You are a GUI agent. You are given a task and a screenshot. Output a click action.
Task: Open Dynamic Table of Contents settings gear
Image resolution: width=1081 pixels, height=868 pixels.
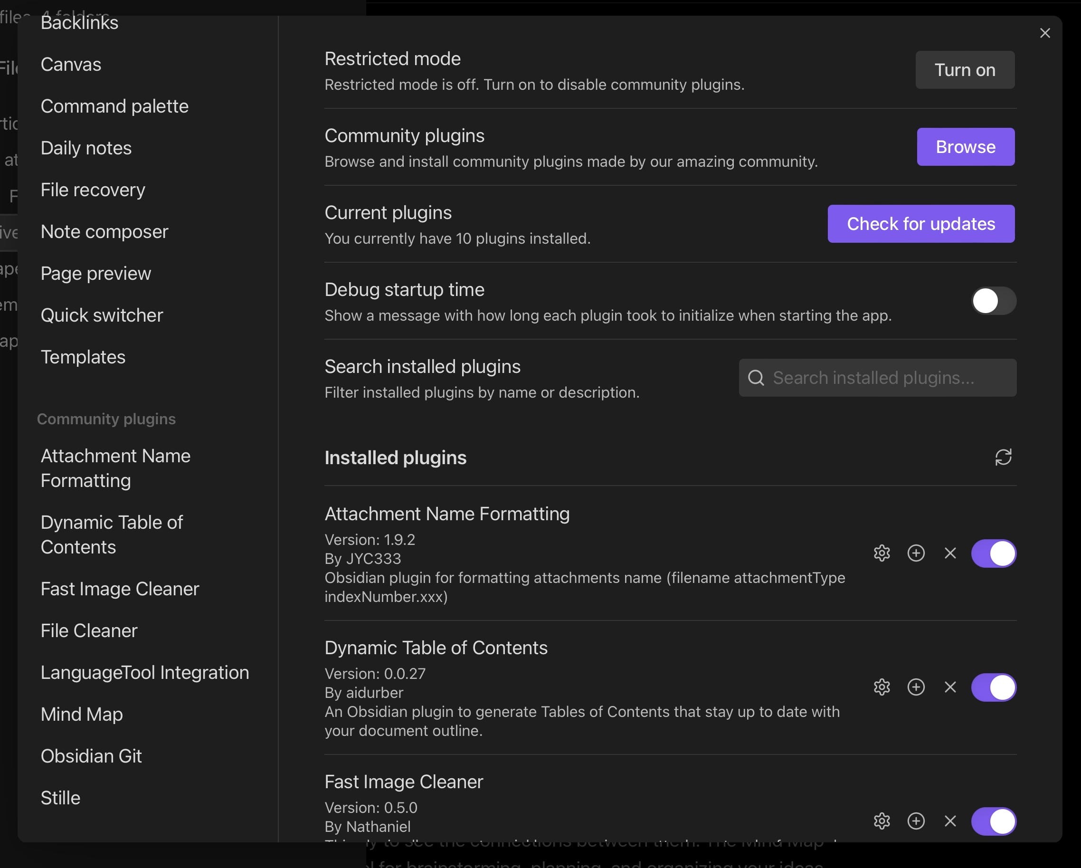coord(882,687)
